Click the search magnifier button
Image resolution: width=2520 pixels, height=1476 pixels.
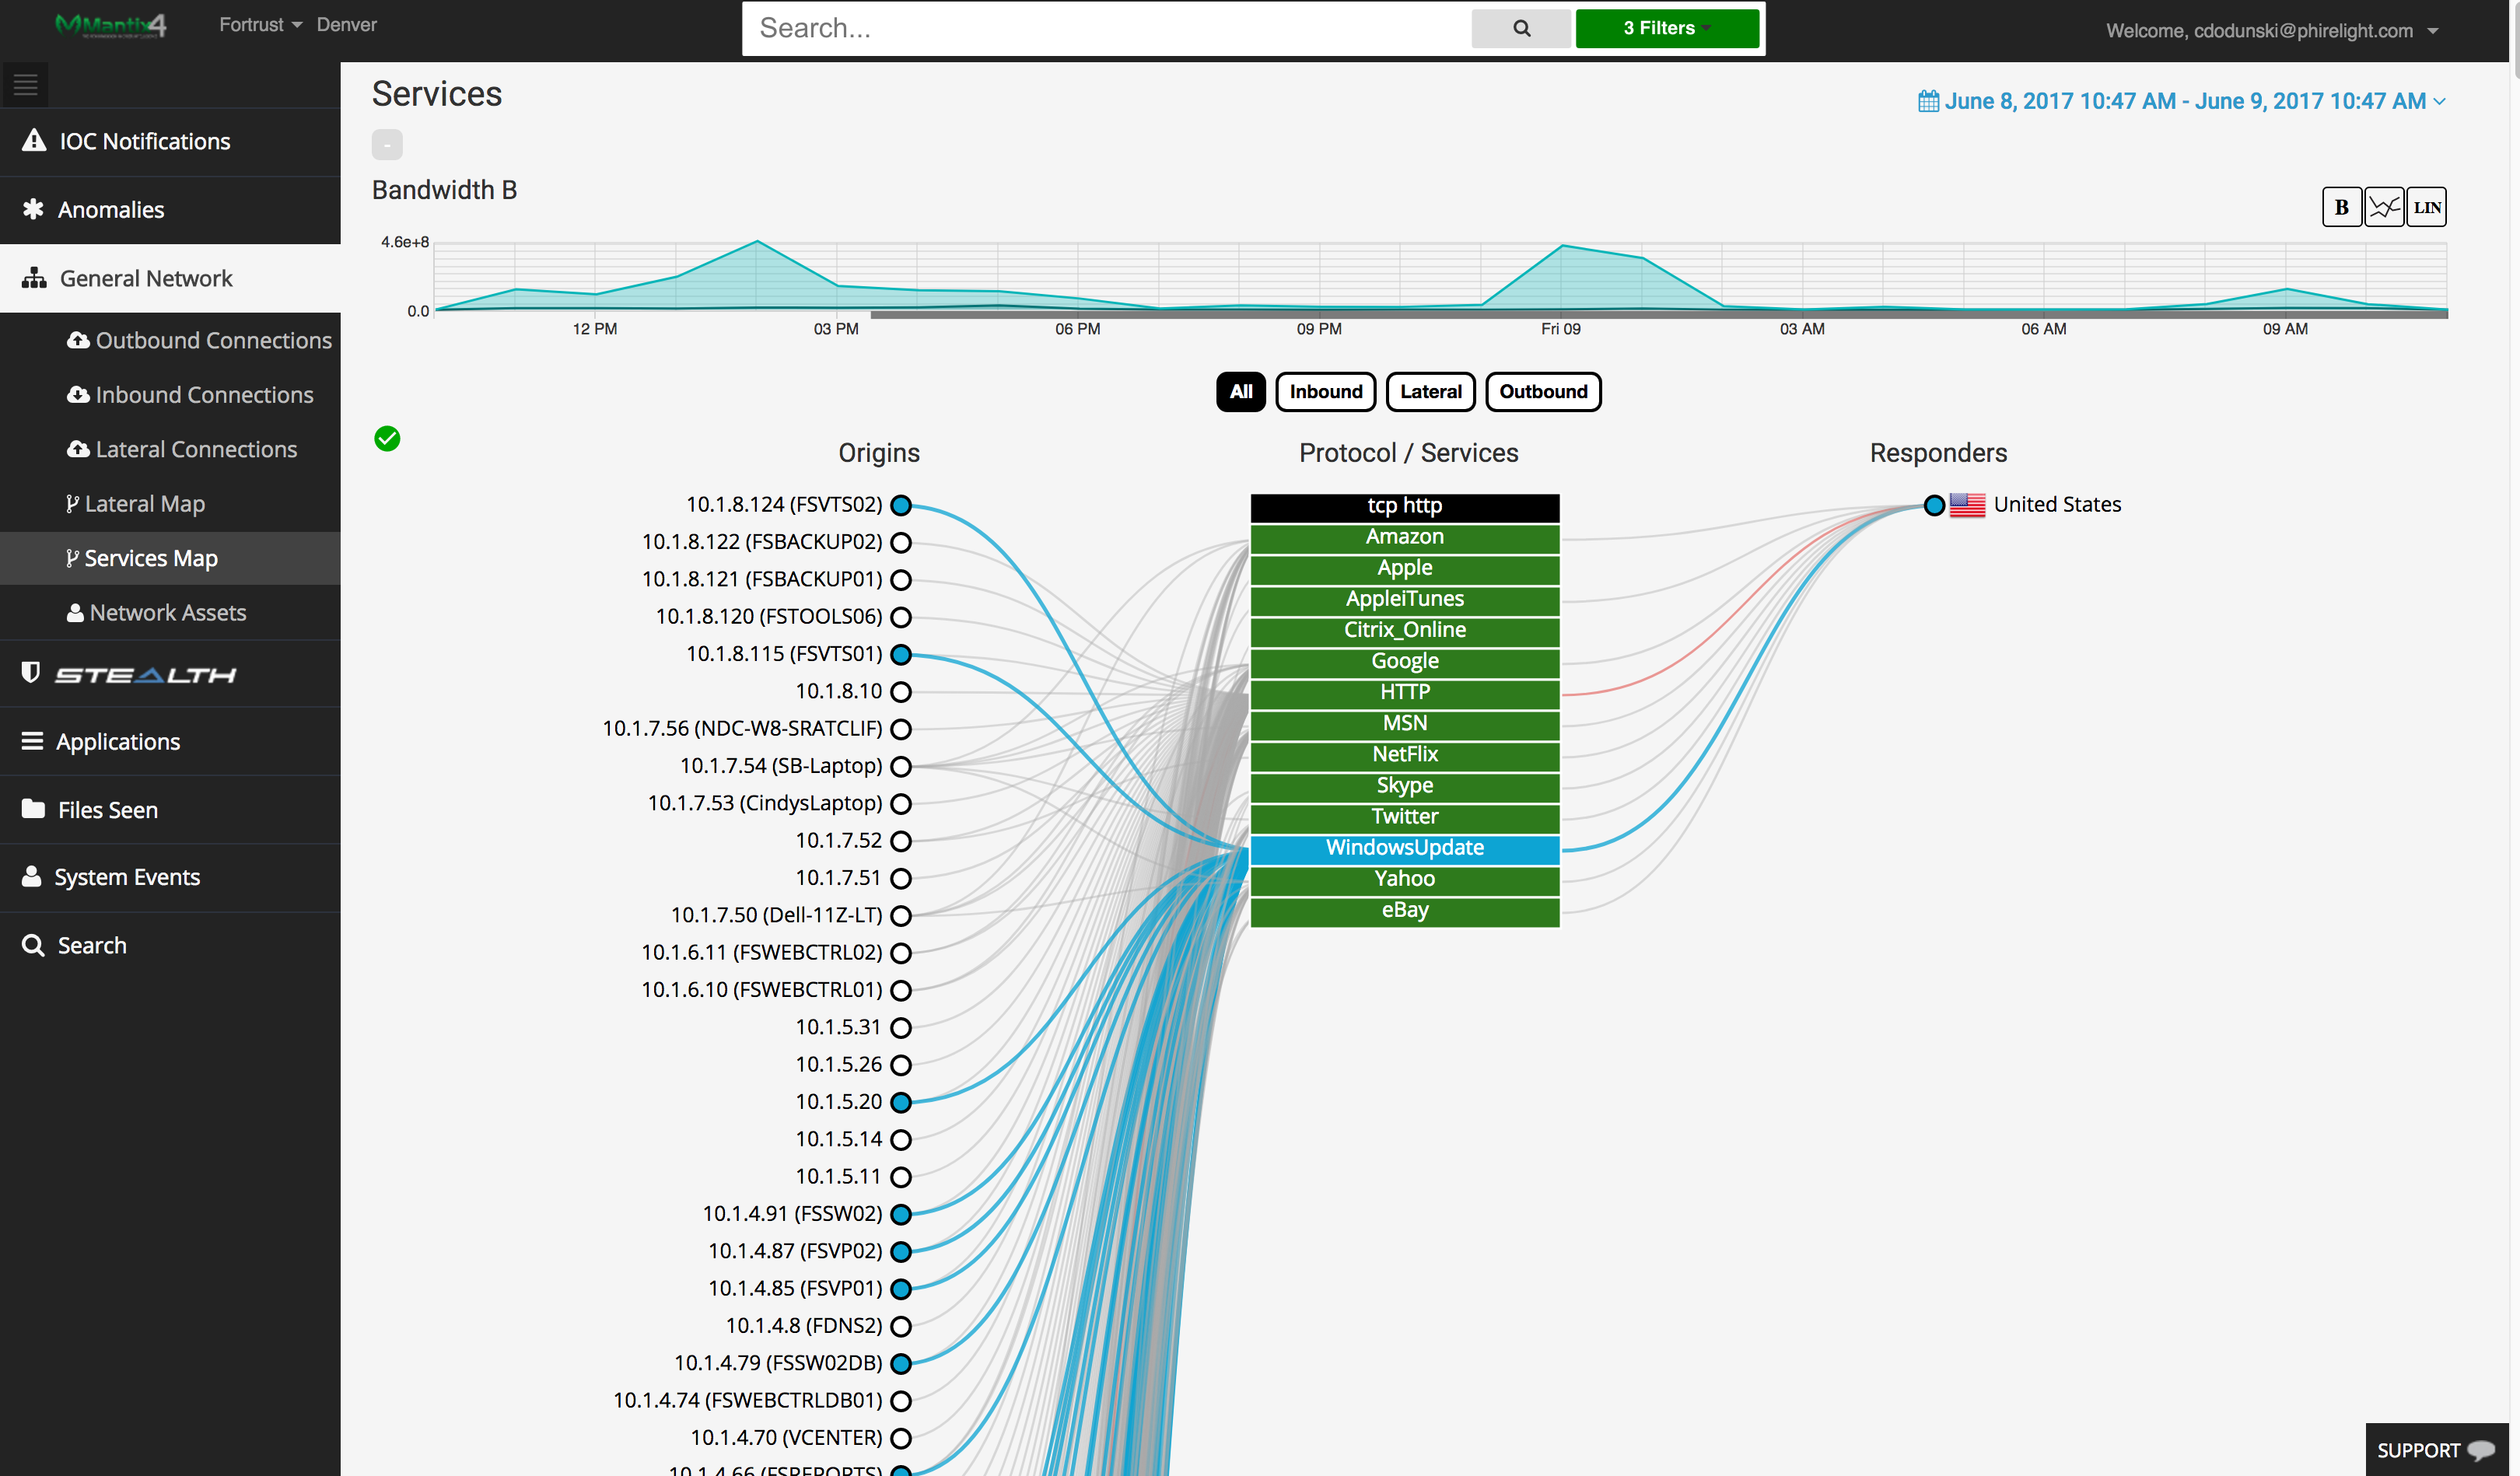[1521, 28]
